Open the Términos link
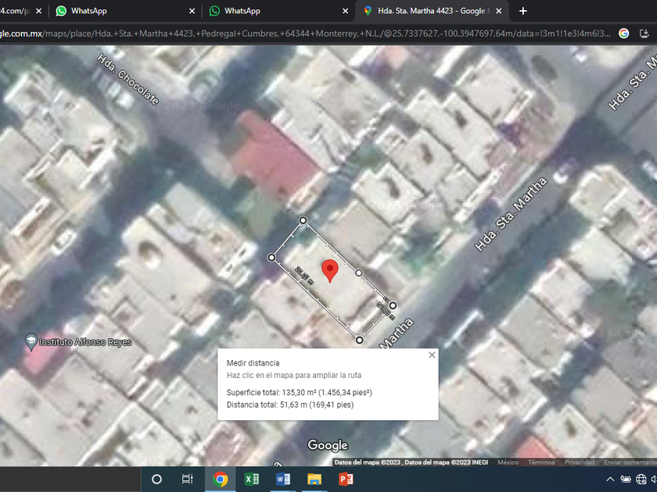The width and height of the screenshot is (657, 492). pyautogui.click(x=541, y=462)
